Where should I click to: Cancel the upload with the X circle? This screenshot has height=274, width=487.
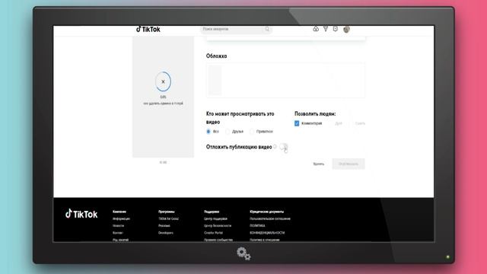(x=163, y=81)
